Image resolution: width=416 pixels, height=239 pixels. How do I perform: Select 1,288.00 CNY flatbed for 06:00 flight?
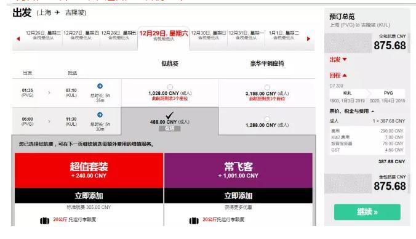coord(267,119)
